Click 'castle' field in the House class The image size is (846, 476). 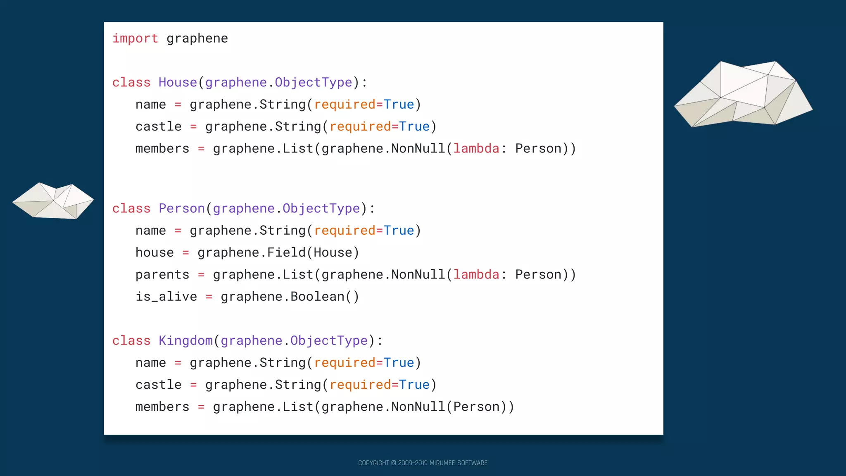[x=159, y=126]
